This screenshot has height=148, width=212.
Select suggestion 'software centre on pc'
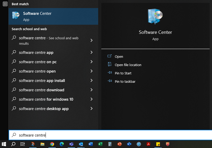tap(53, 62)
